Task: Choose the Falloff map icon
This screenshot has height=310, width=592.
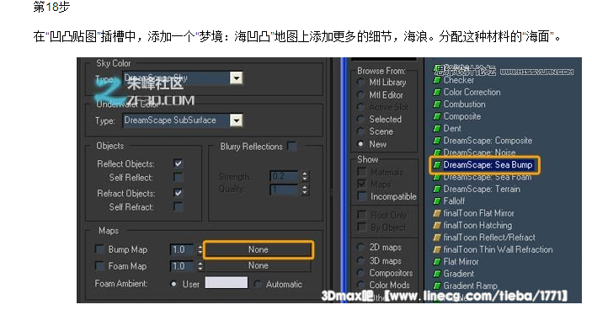Action: (x=437, y=200)
